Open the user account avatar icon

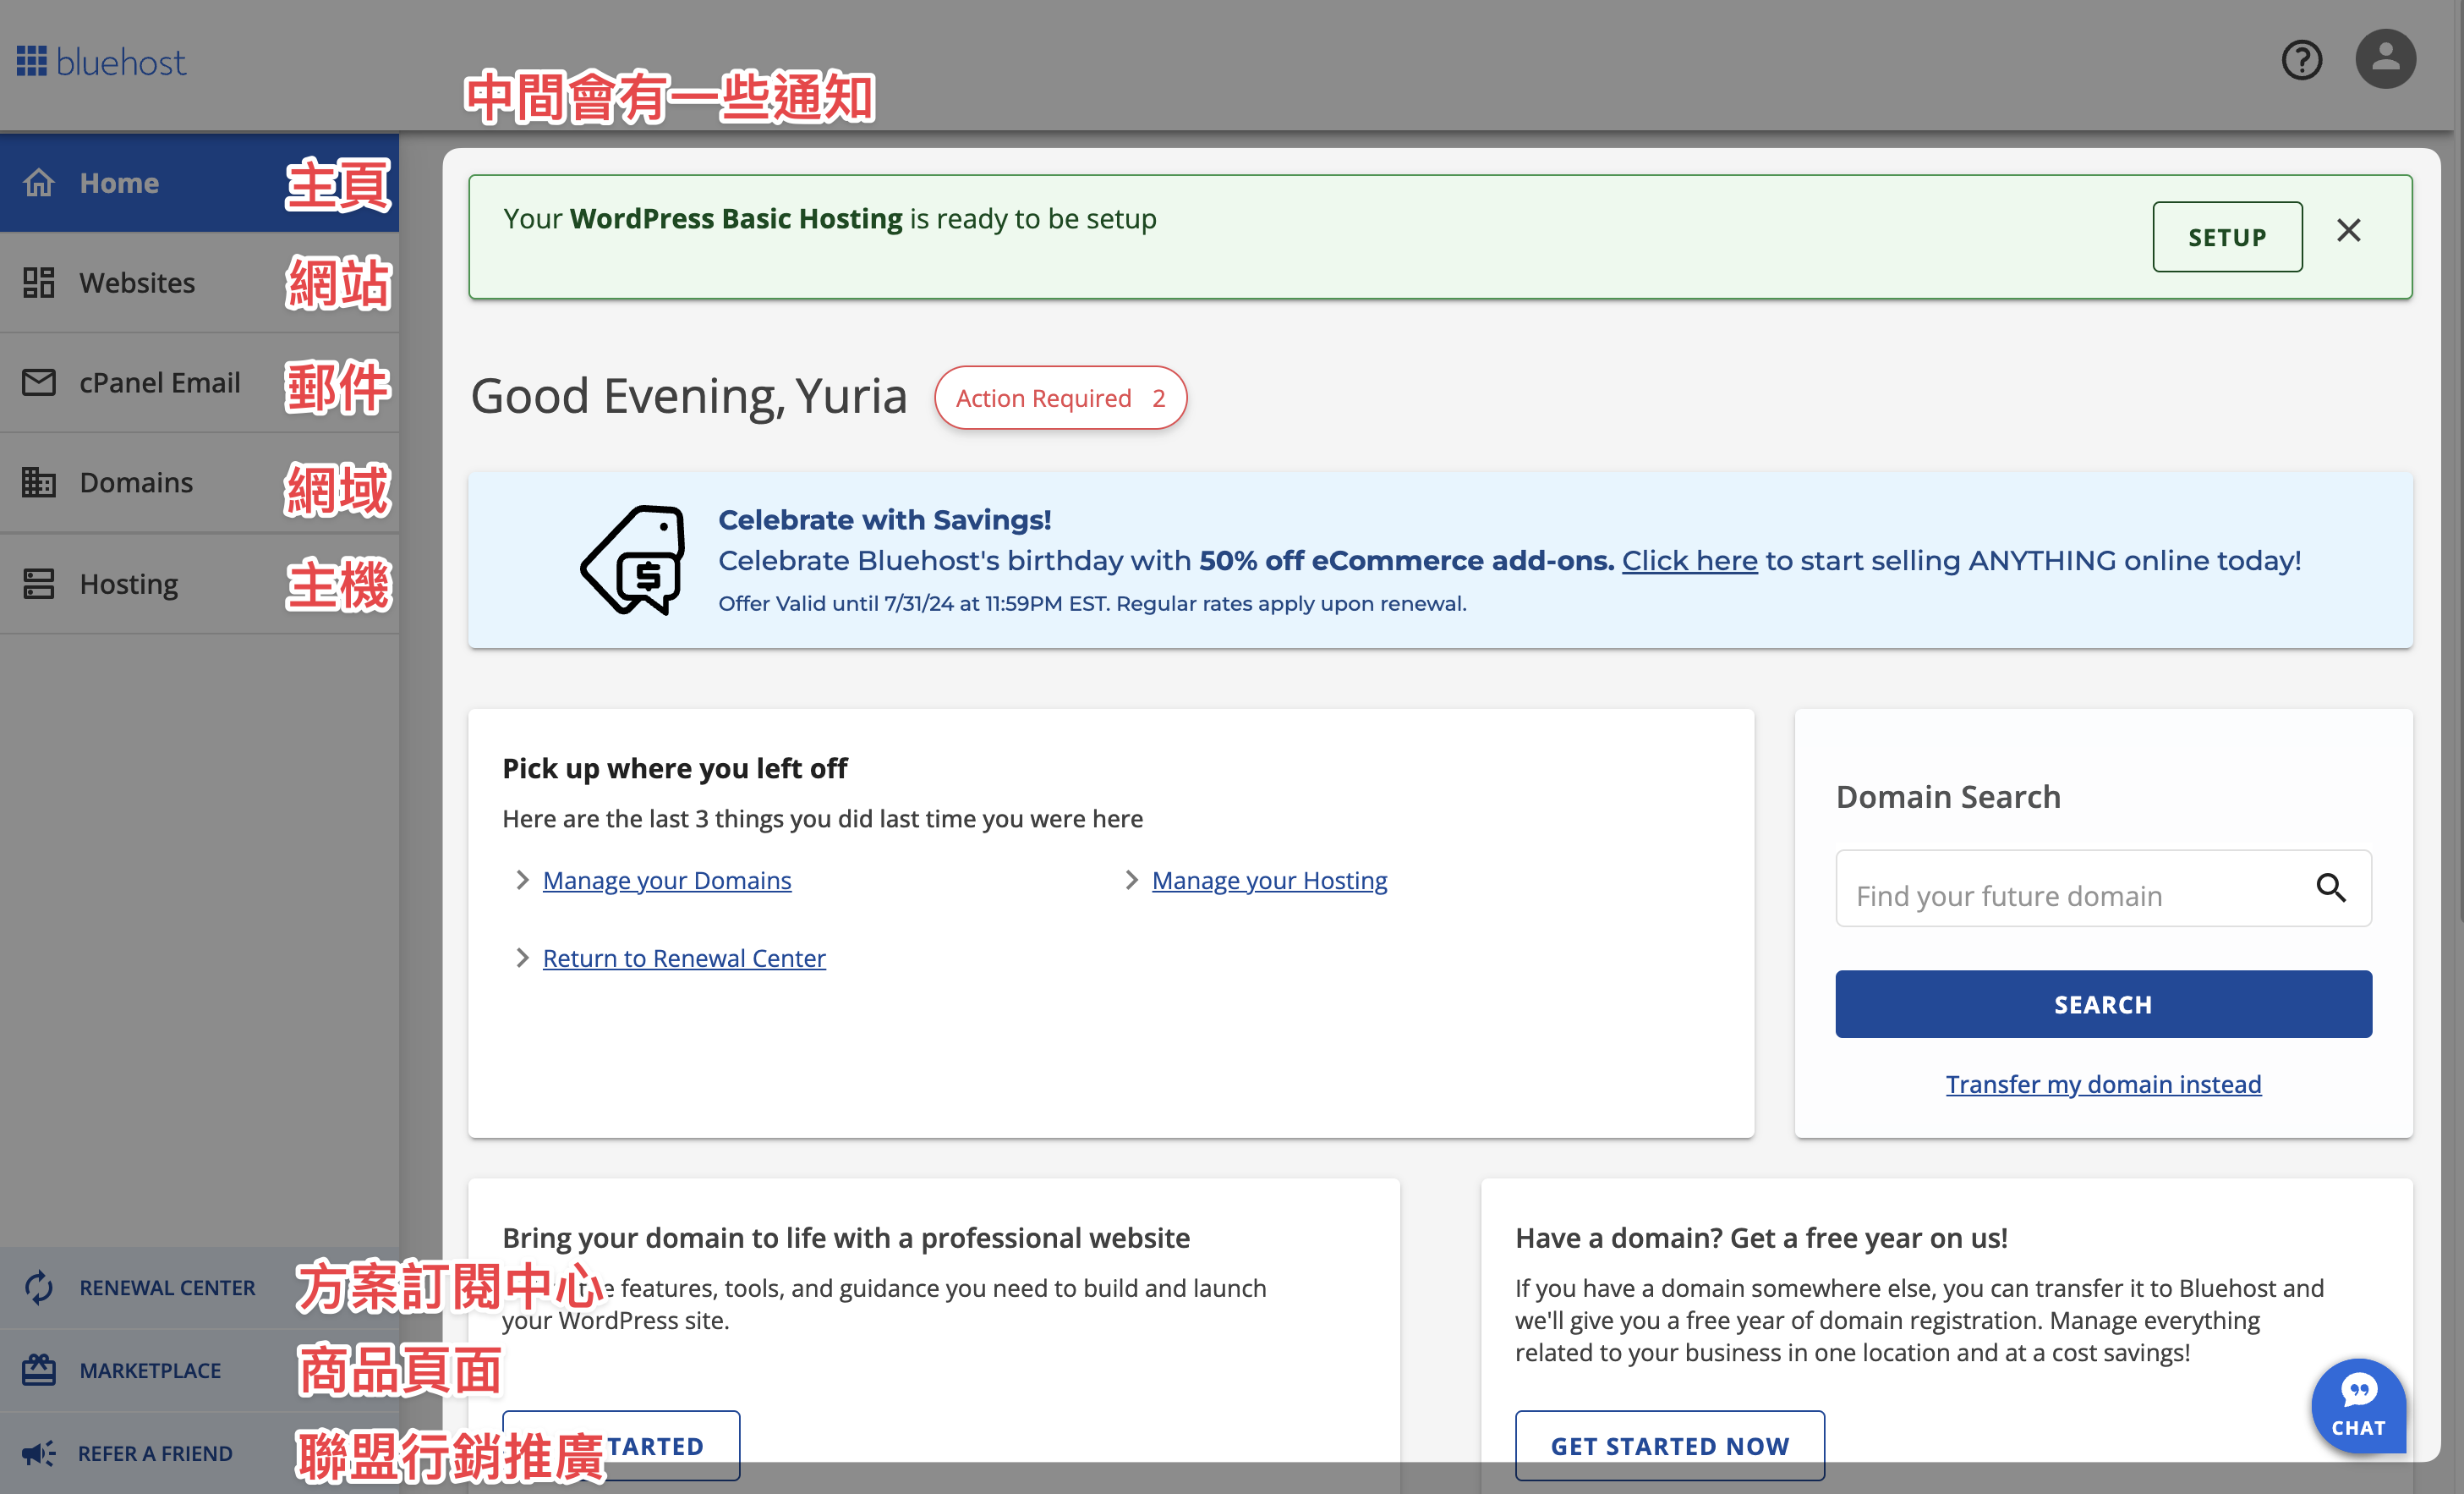click(x=2385, y=59)
